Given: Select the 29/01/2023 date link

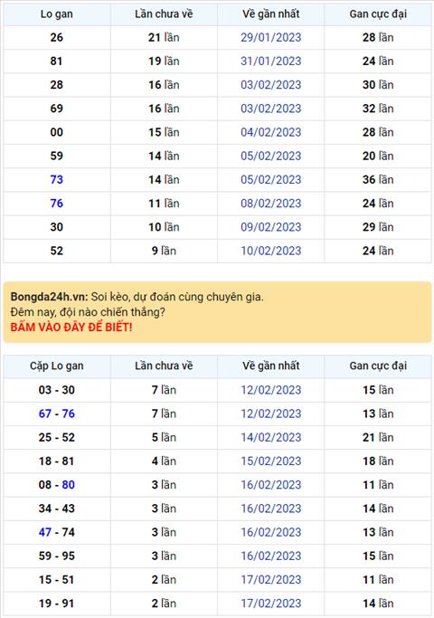Looking at the screenshot, I should [271, 37].
